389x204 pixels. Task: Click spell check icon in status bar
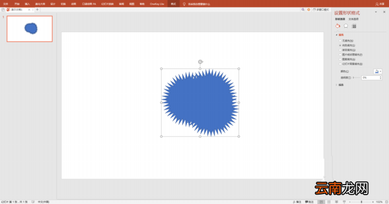(x=33, y=202)
